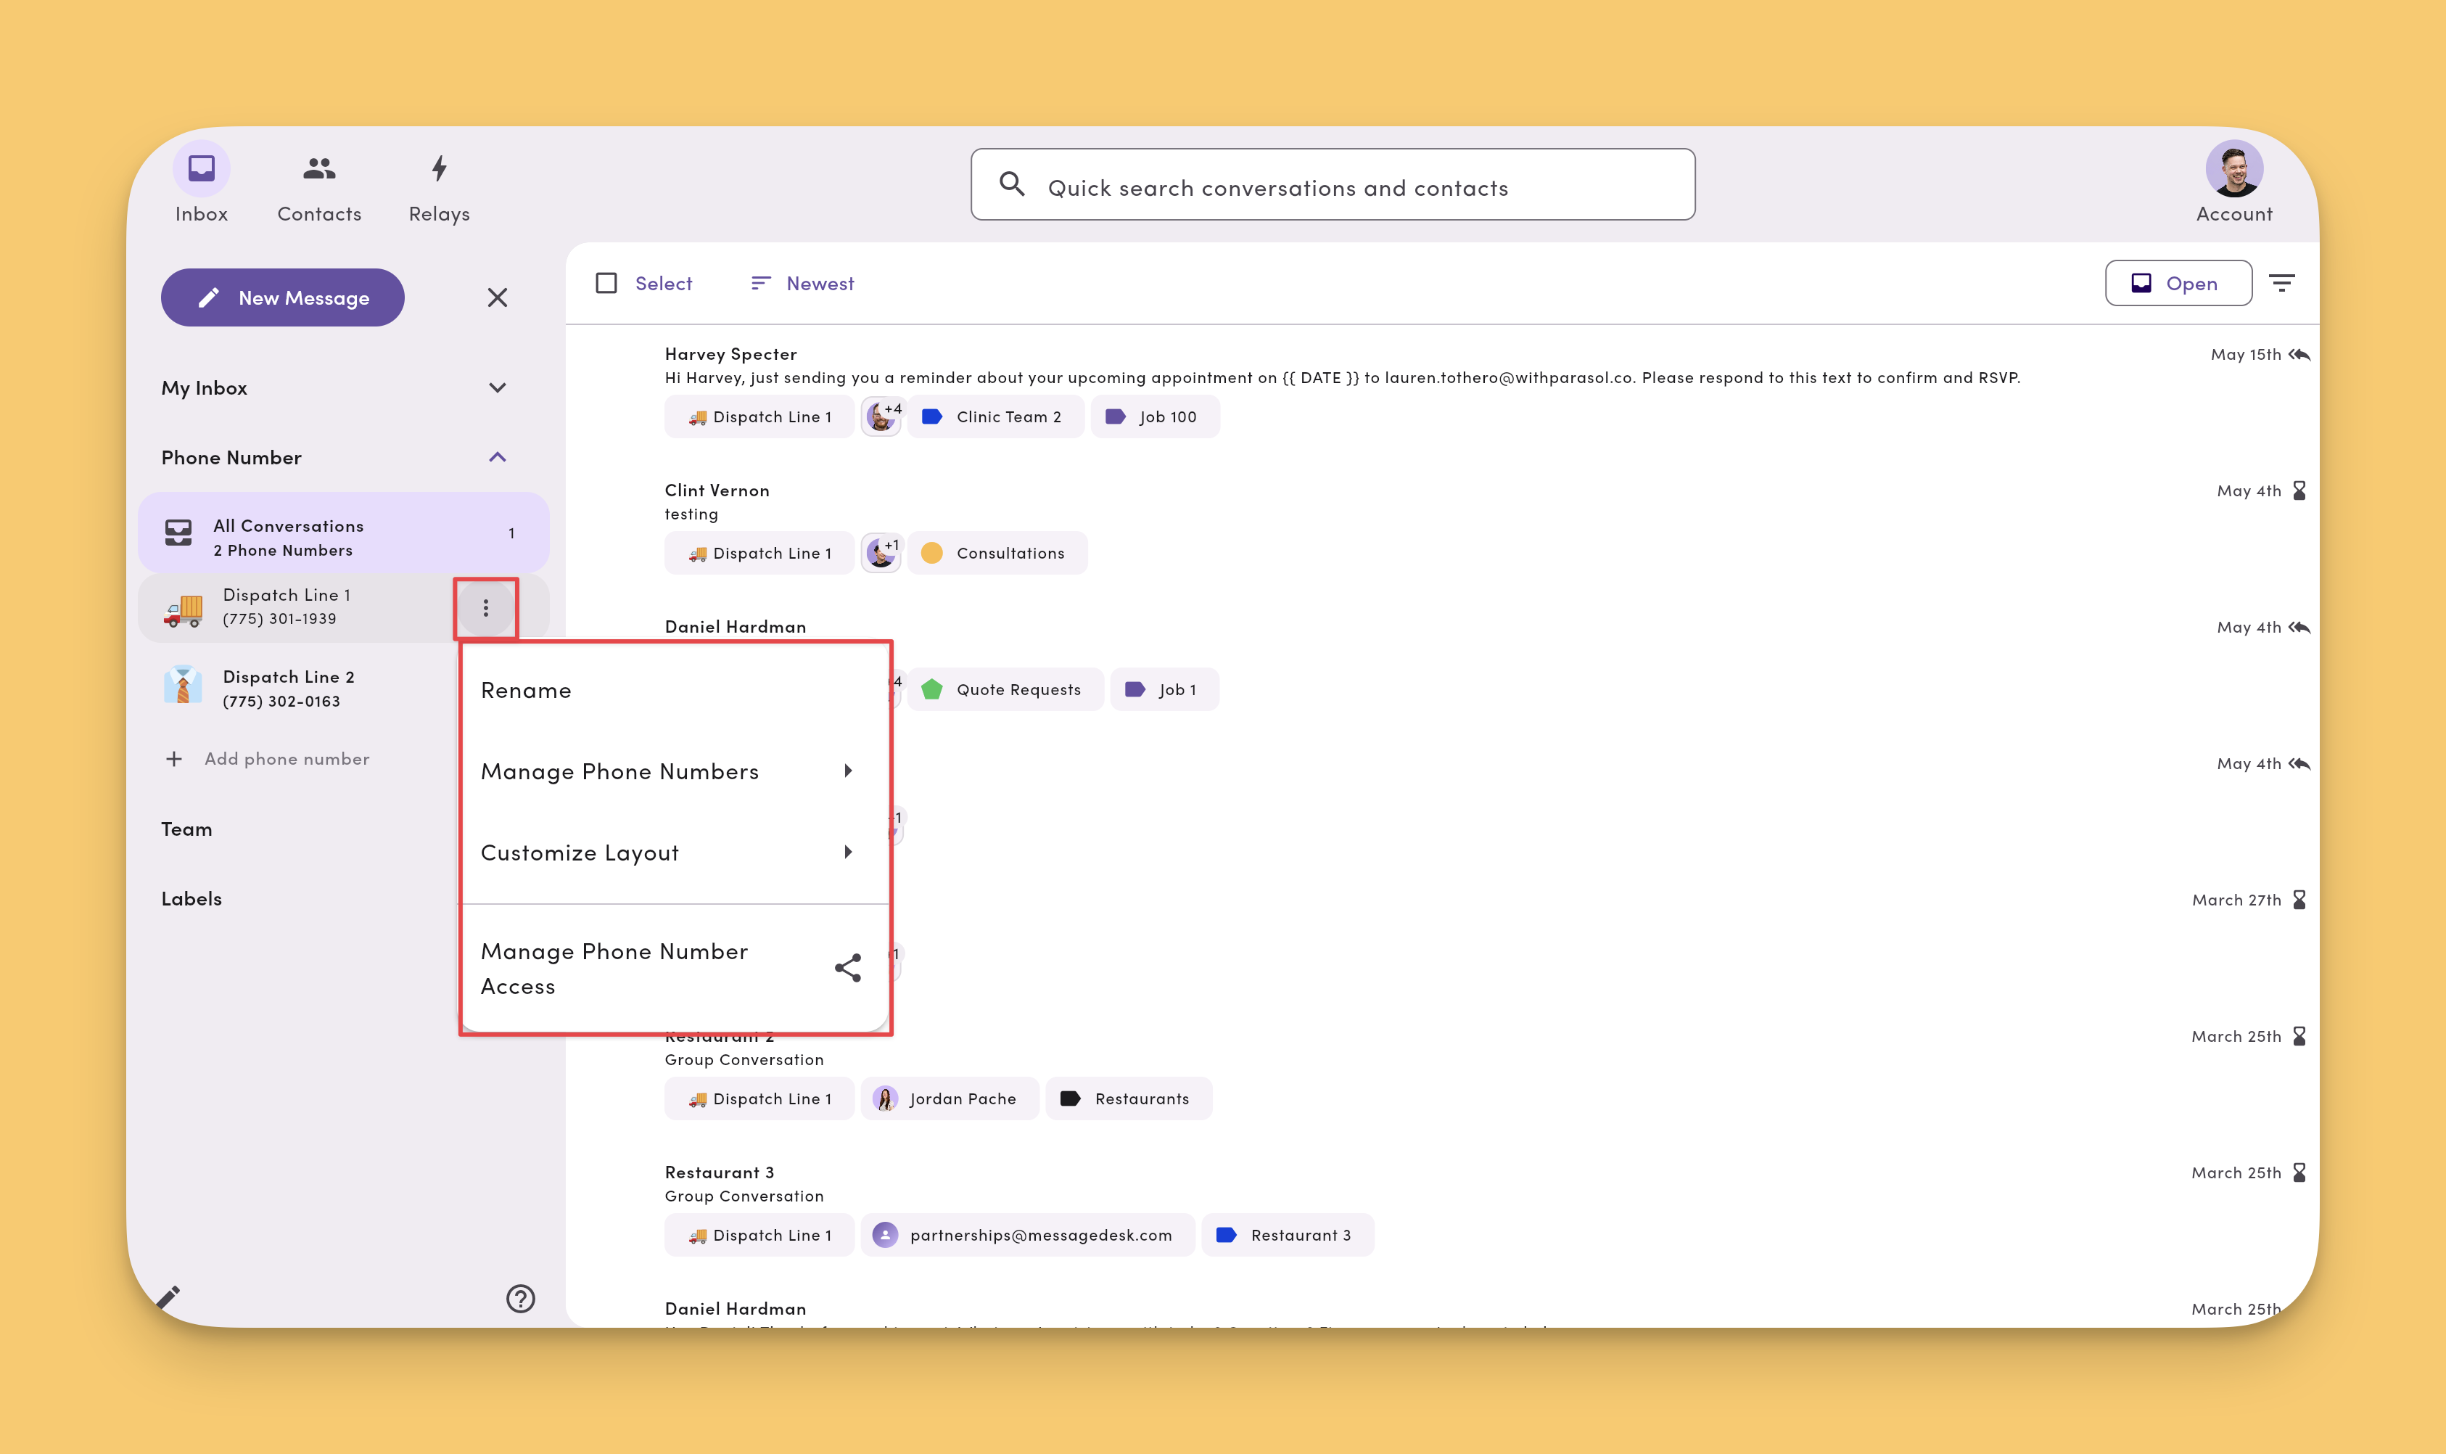
Task: Click the +4 avatar group on Harvey Specter
Action: 883,416
